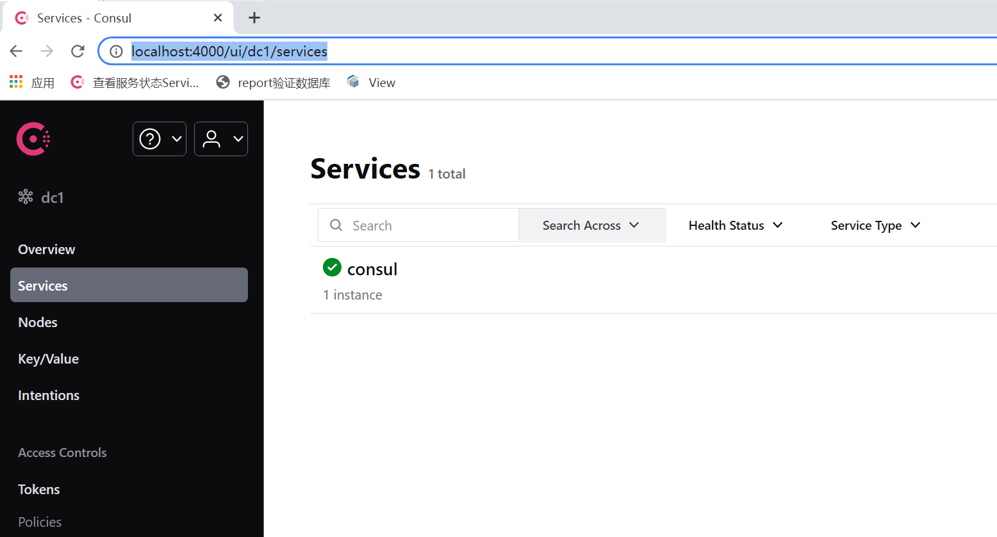
Task: Expand the Health Status filter
Action: (x=736, y=225)
